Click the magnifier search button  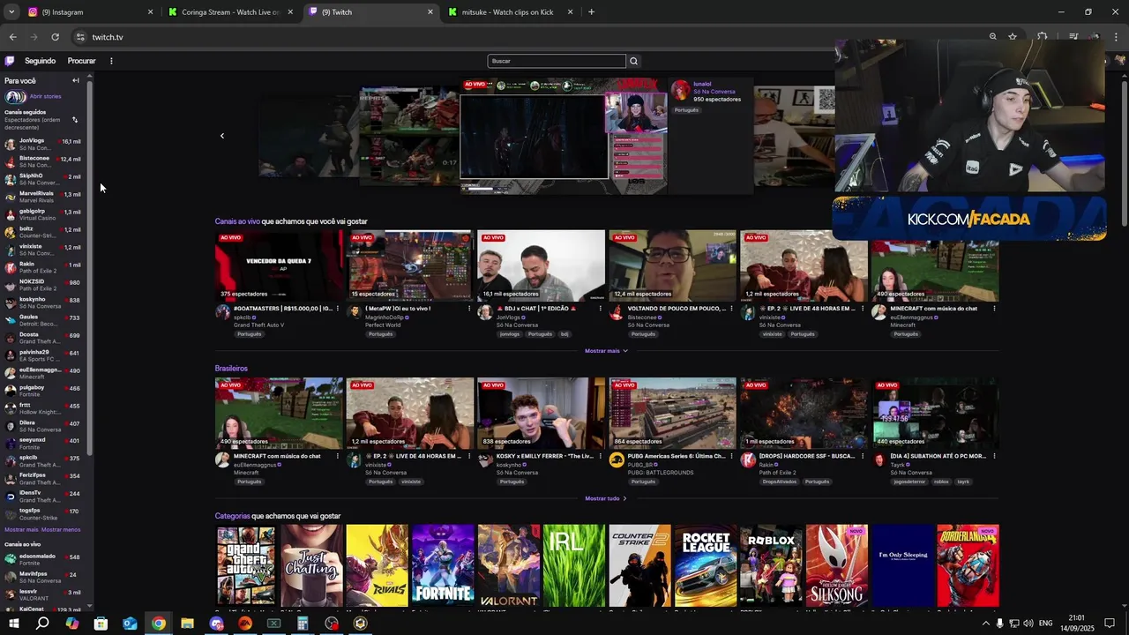coord(633,61)
